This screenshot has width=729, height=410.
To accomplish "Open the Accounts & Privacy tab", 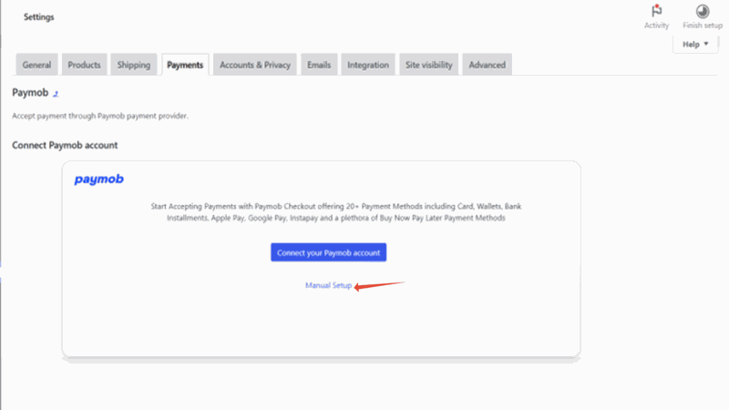I will [x=255, y=65].
